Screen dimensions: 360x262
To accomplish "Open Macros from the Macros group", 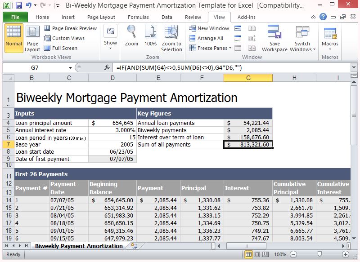I will click(330, 38).
